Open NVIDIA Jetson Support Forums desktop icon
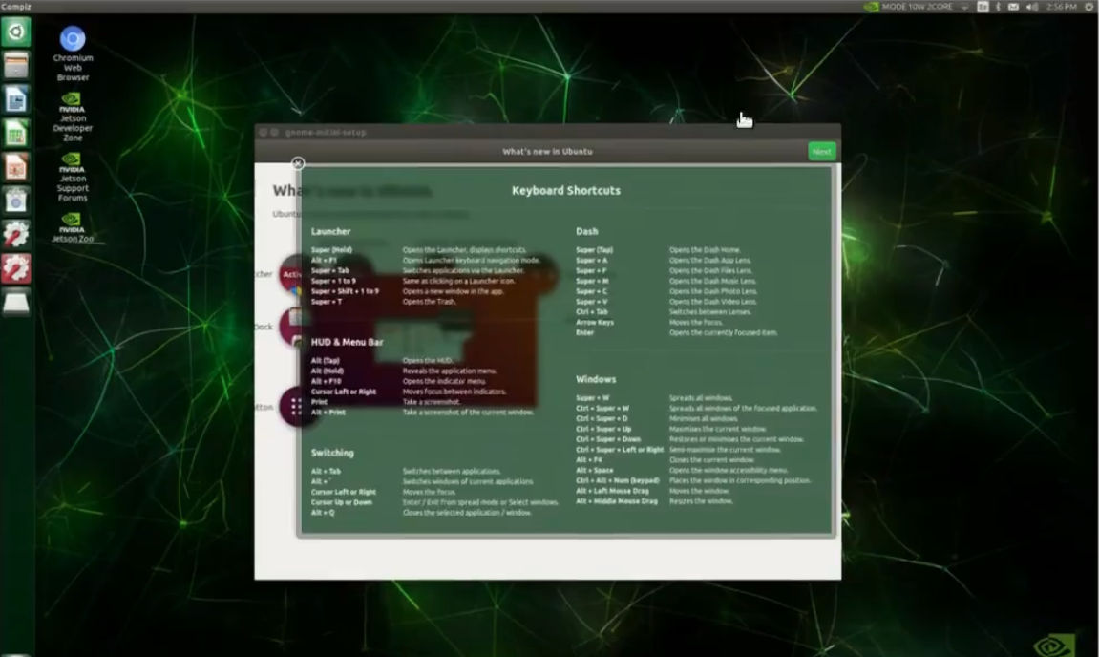The height and width of the screenshot is (657, 1099). [x=73, y=177]
